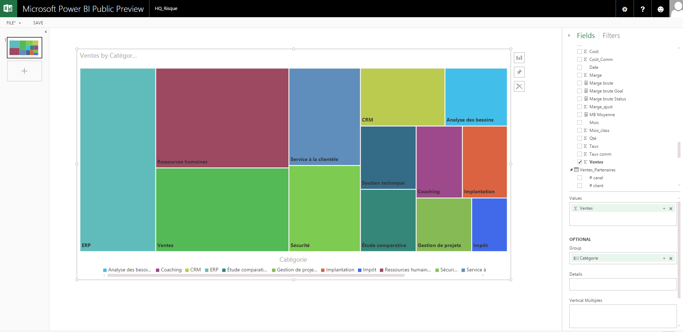Open the FILE menu
This screenshot has height=332, width=683.
[13, 23]
